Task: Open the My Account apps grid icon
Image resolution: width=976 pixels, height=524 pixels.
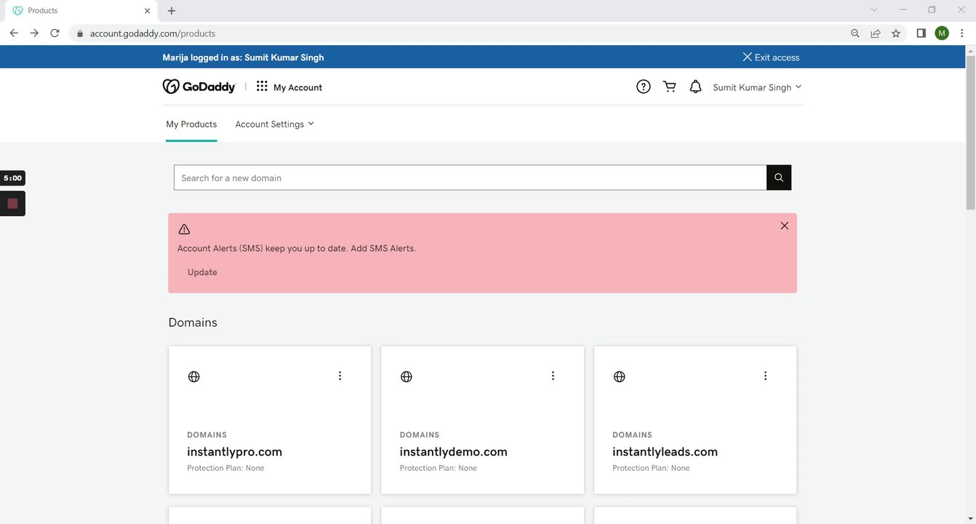Action: point(262,87)
